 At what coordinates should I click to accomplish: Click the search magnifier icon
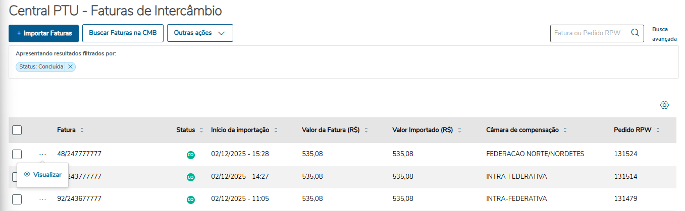[636, 33]
